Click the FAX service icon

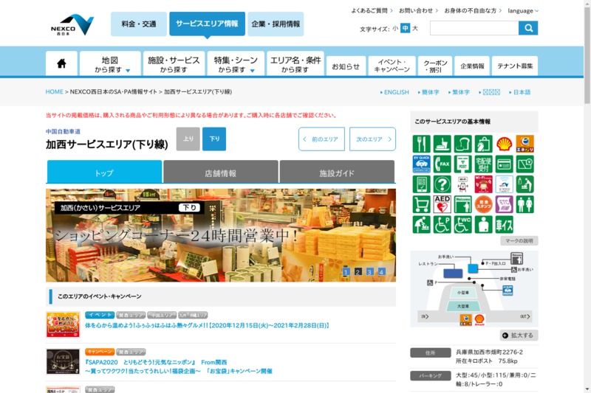pyautogui.click(x=443, y=164)
